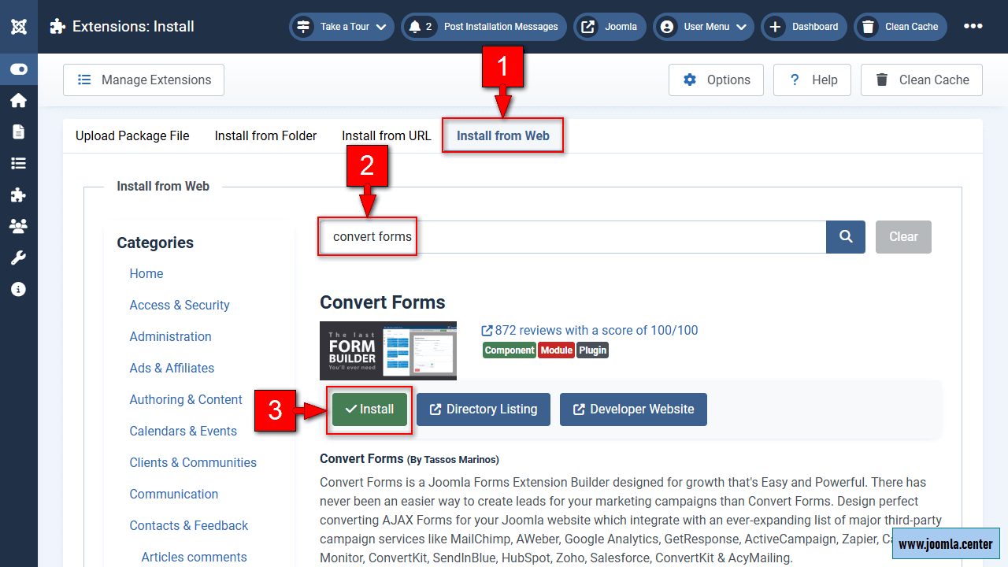Click the red Module badge
Viewport: 1008px width, 567px height.
557,350
